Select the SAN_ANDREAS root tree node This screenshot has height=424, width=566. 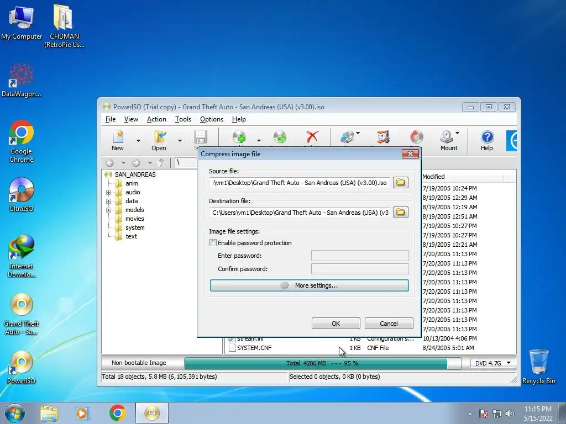tap(135, 174)
